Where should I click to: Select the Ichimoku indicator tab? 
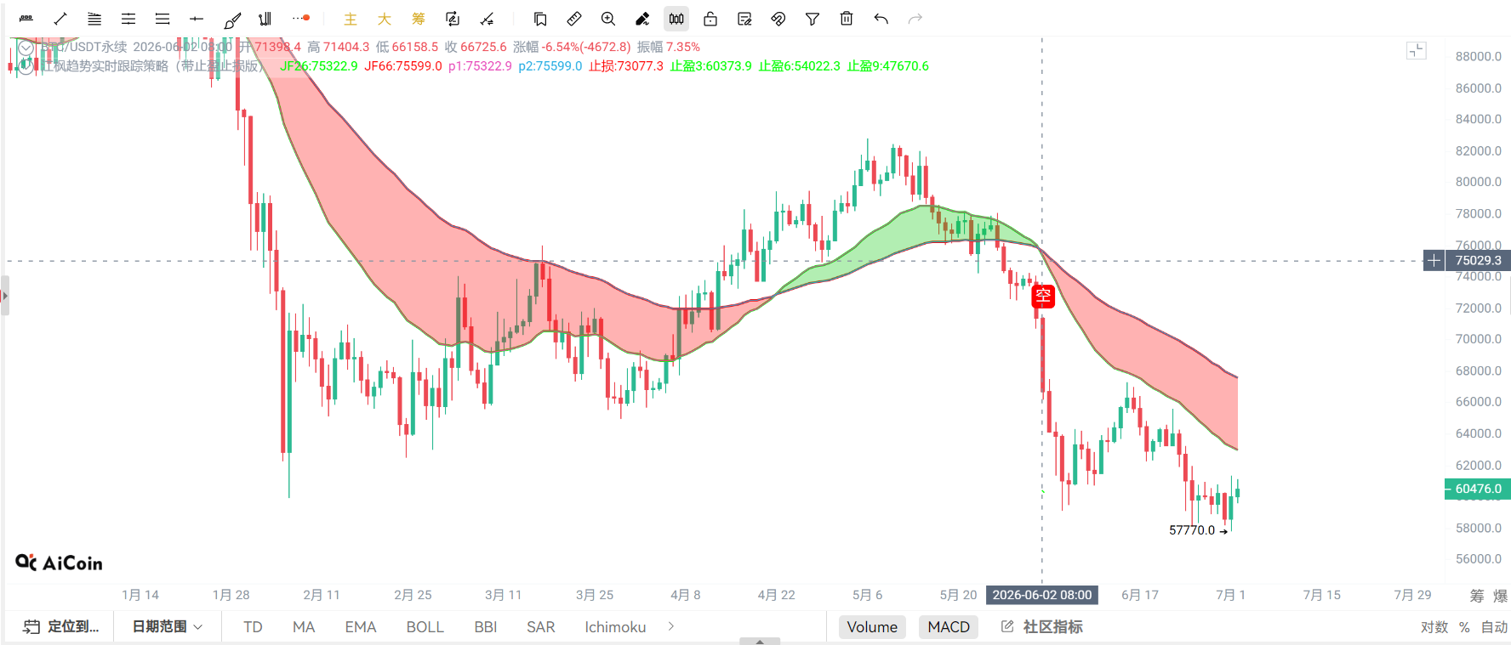pyautogui.click(x=615, y=627)
